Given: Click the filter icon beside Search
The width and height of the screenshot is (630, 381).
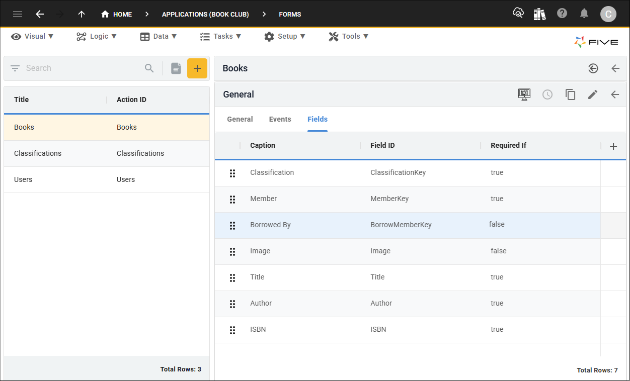Looking at the screenshot, I should click(15, 68).
